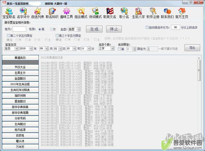
Task: Open the 联系我们 contact us page
Action: click(167, 13)
